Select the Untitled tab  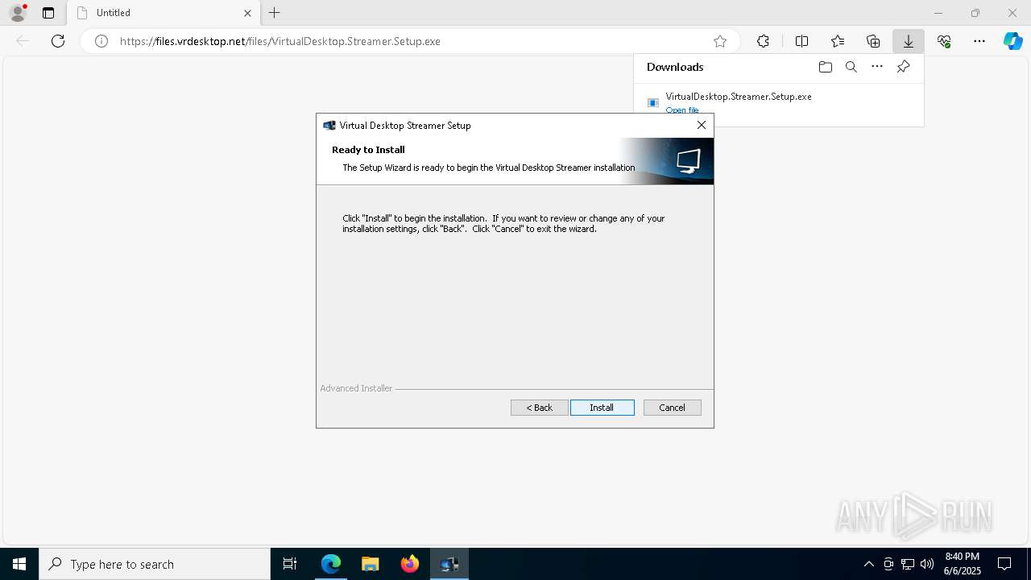click(x=164, y=13)
